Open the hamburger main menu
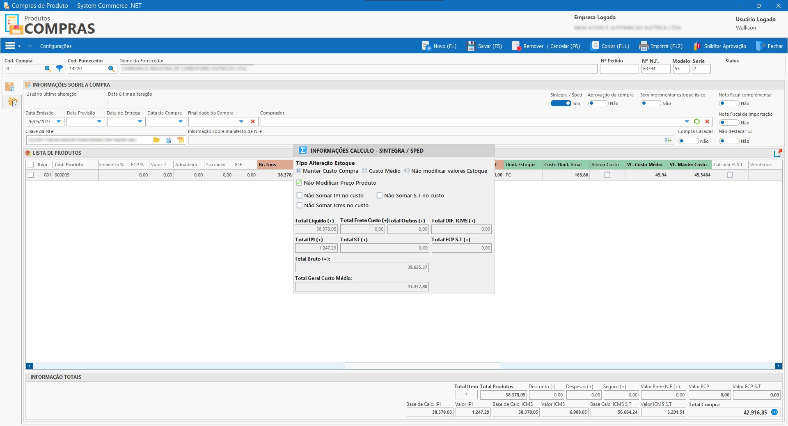This screenshot has width=788, height=426. click(x=11, y=46)
